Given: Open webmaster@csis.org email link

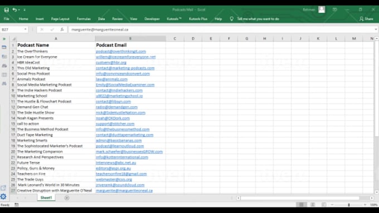Looking at the screenshot, I should pos(114,180).
